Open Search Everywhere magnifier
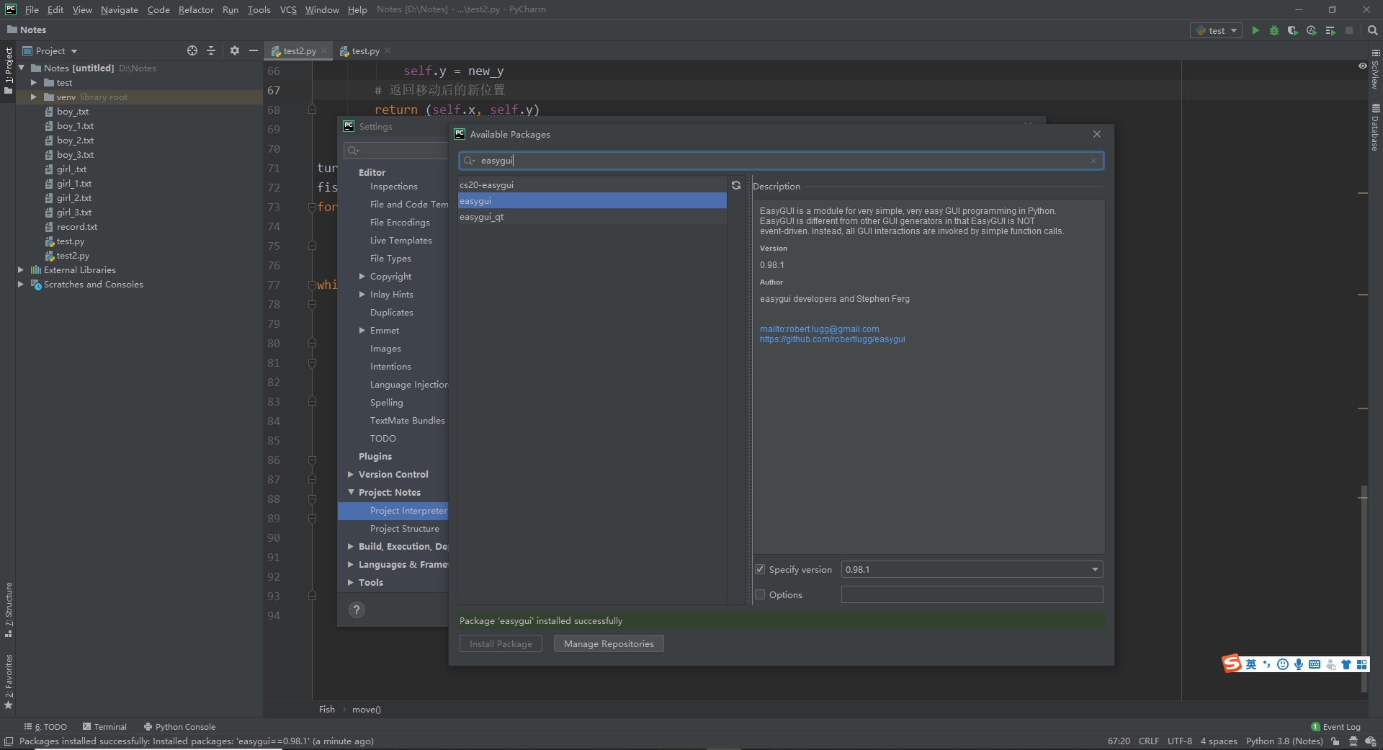 tap(1372, 30)
